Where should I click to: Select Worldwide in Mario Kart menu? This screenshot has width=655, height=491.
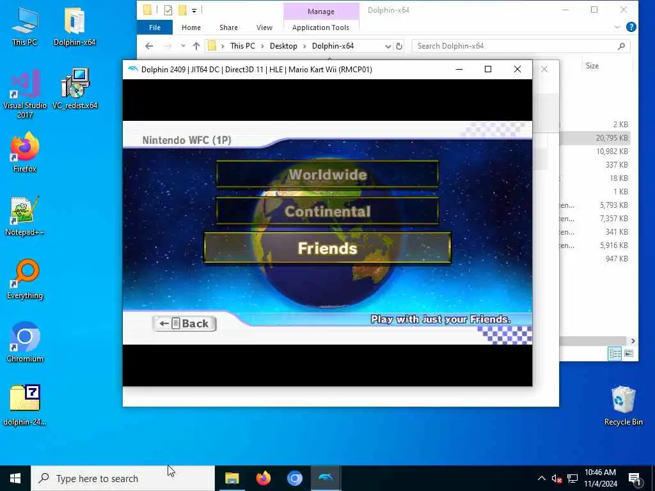(327, 174)
